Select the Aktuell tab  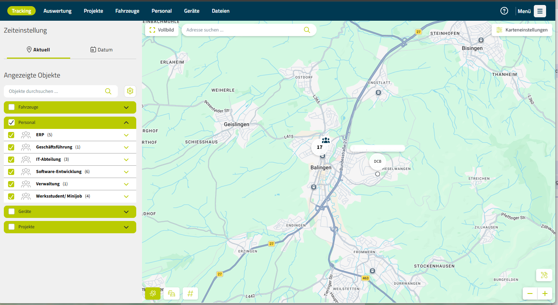point(38,49)
